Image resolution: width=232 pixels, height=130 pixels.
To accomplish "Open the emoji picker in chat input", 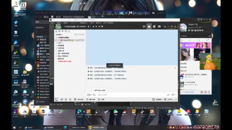I will (x=94, y=95).
